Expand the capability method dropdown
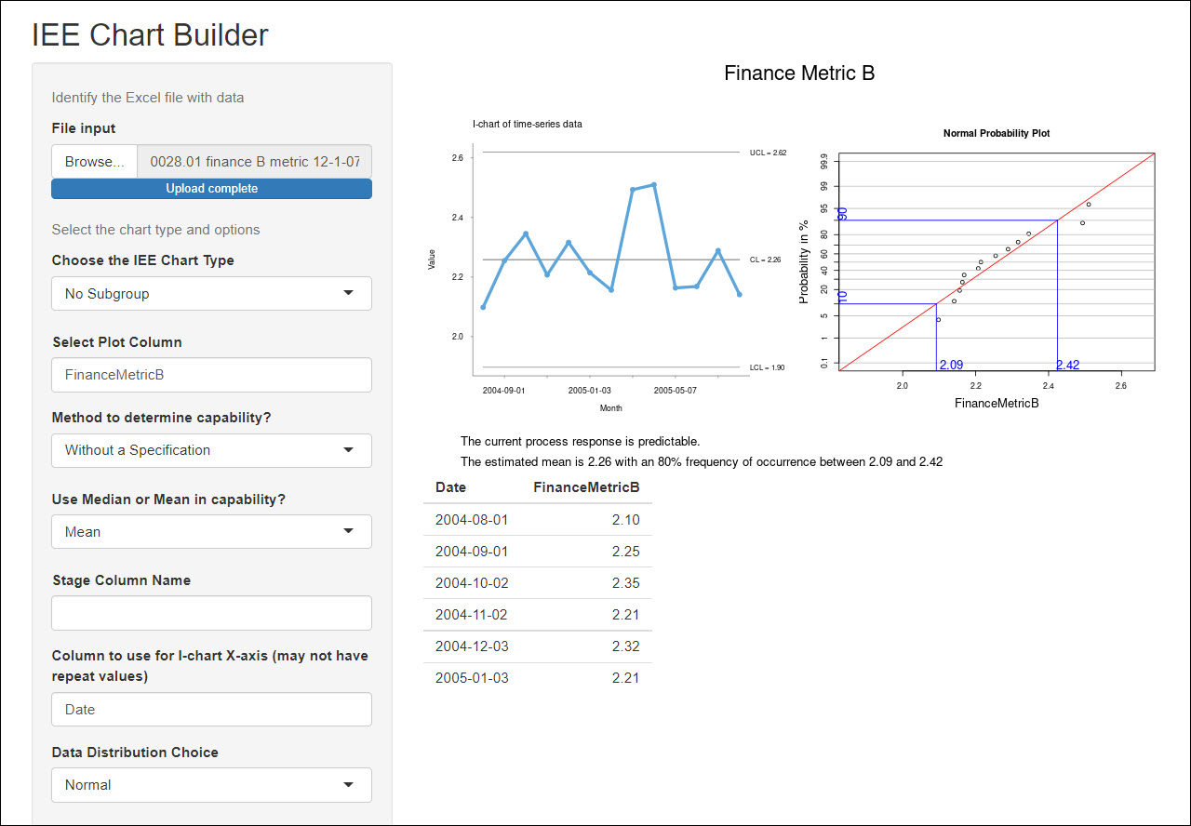 (x=211, y=450)
